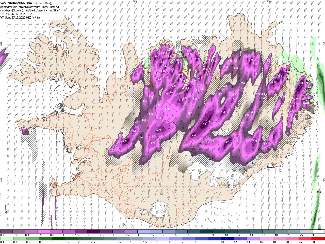Select the magenta swatch labeled 1.5 in snow scale
This screenshot has width=325, height=244.
coord(81,231)
